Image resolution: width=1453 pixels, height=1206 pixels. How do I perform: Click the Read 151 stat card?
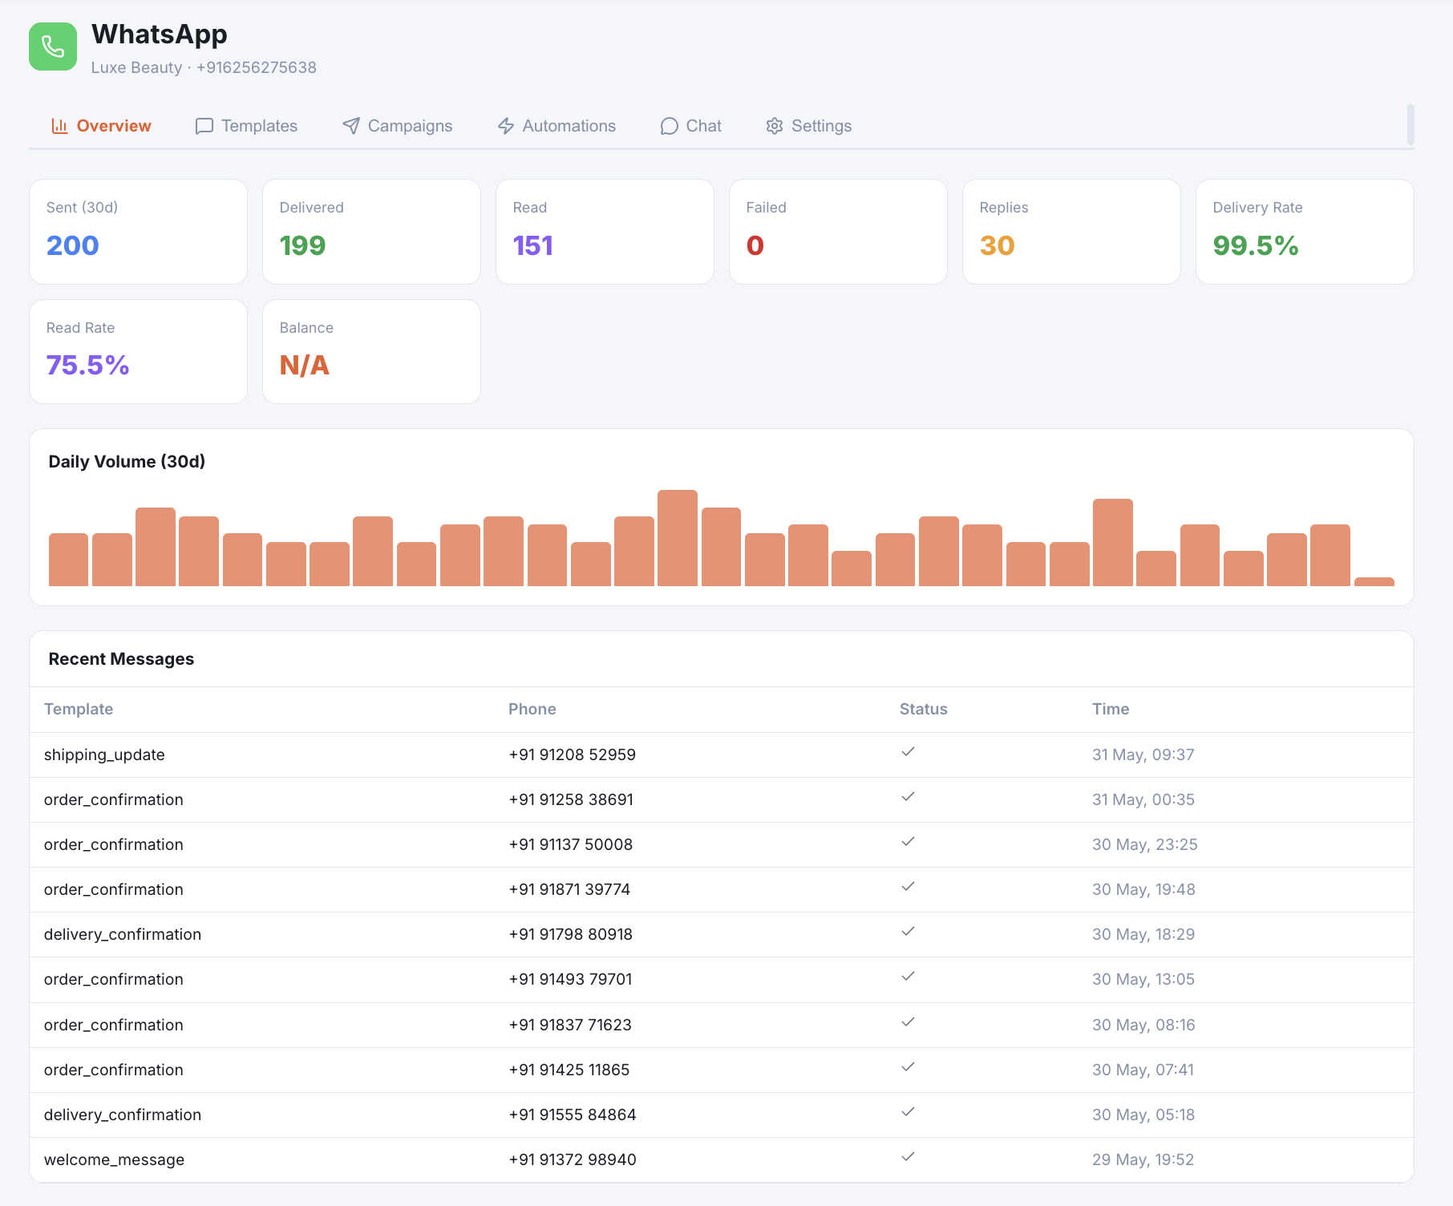coord(605,232)
